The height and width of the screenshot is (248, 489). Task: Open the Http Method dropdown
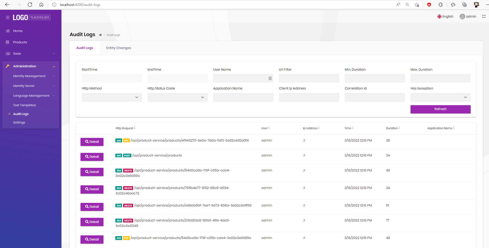tap(111, 97)
